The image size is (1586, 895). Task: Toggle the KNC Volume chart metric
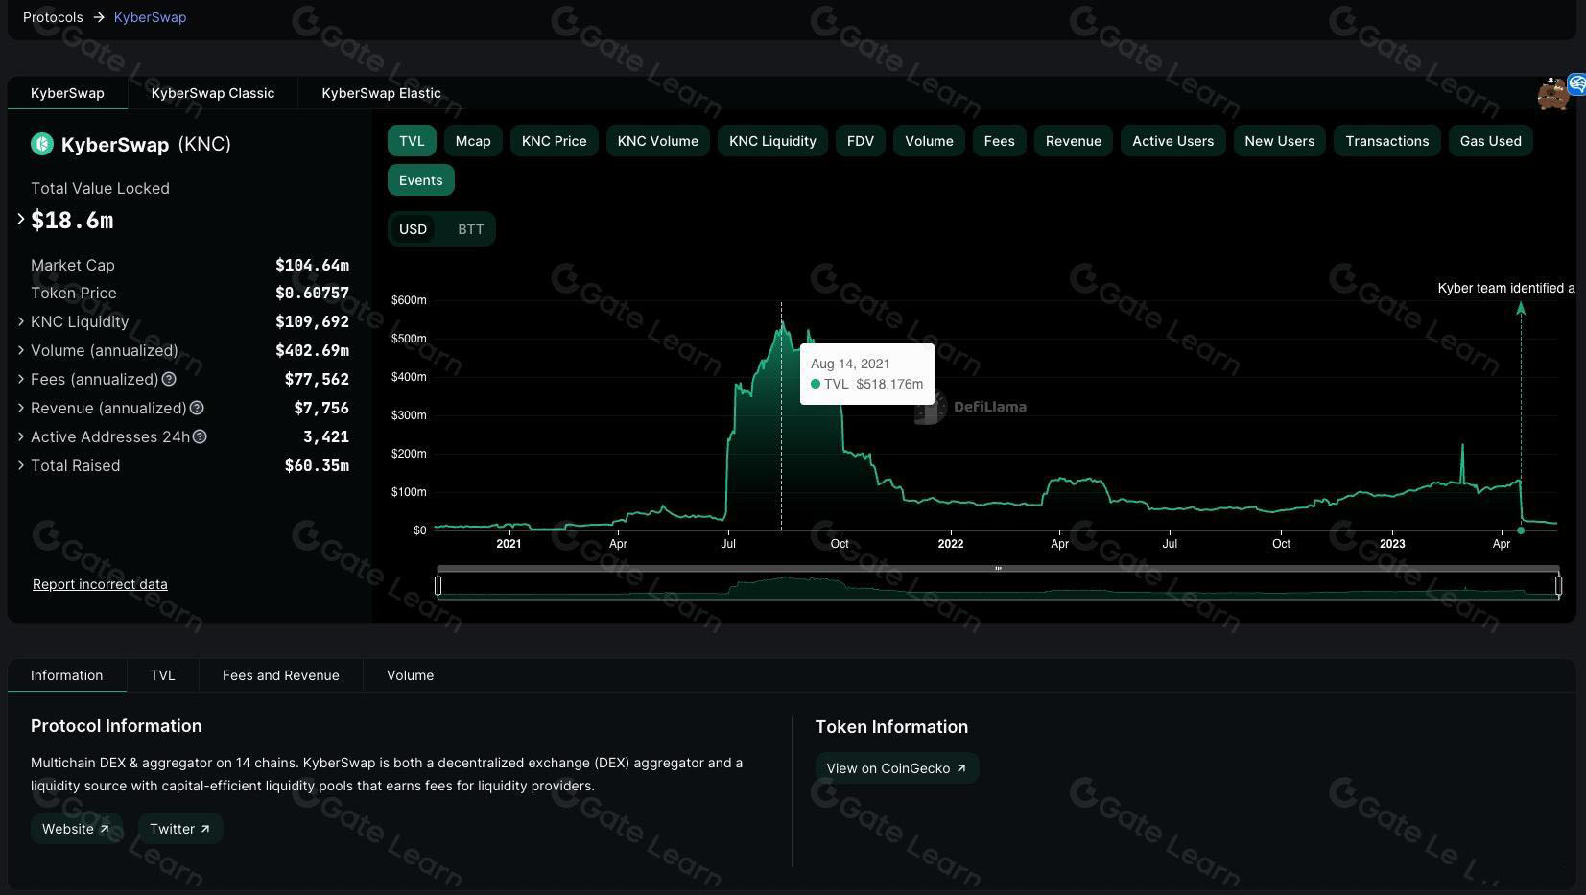658,141
